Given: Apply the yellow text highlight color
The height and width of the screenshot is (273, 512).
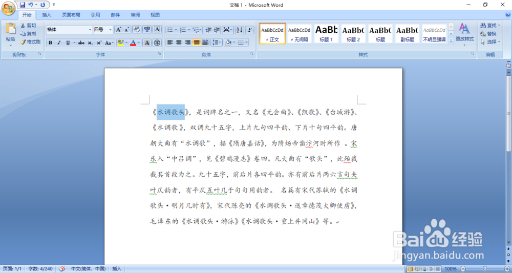Looking at the screenshot, I should (120, 43).
